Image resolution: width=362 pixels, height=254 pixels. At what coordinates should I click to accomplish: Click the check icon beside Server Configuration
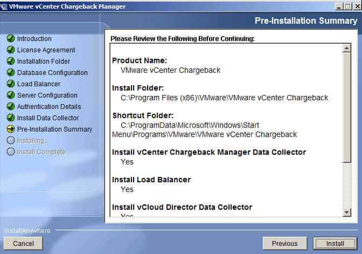11,95
